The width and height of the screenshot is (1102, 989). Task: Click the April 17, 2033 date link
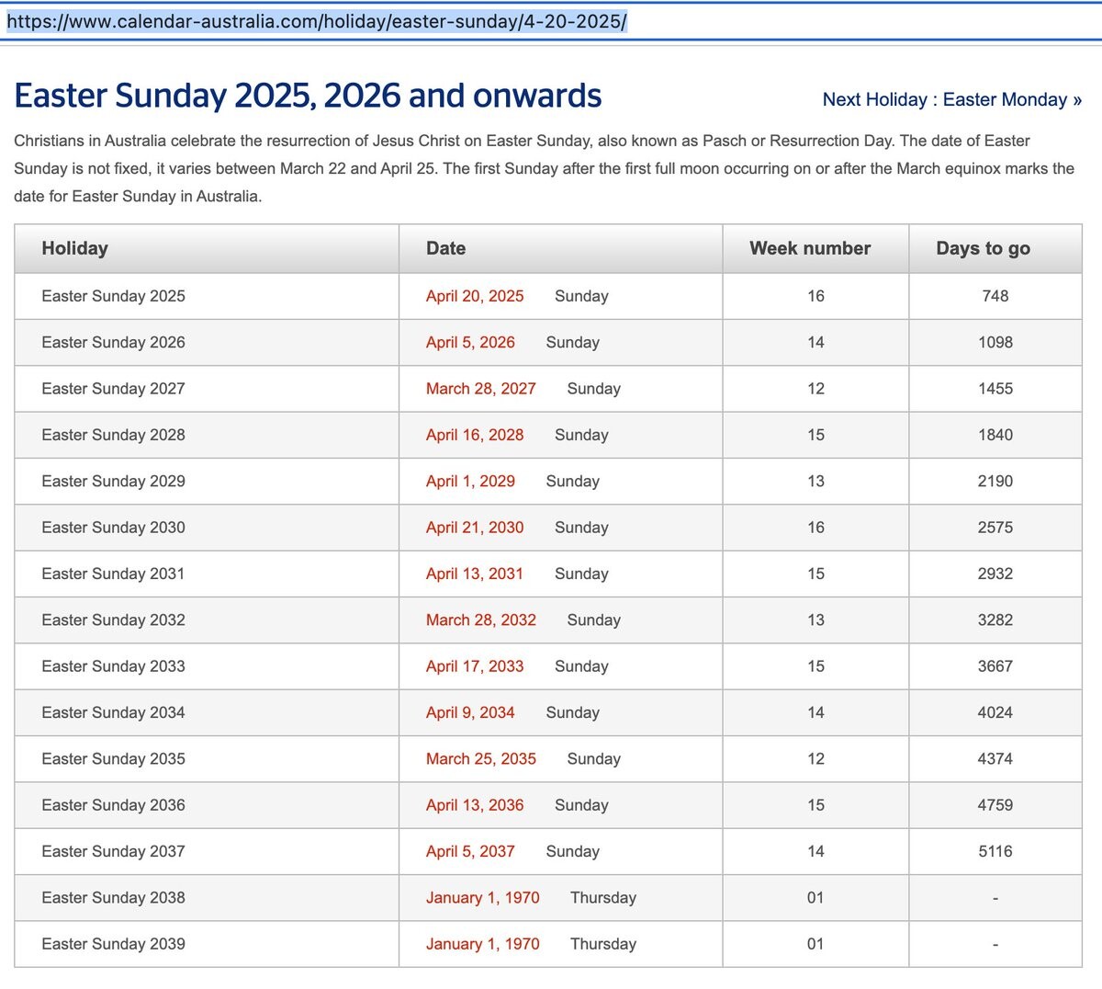coord(475,666)
